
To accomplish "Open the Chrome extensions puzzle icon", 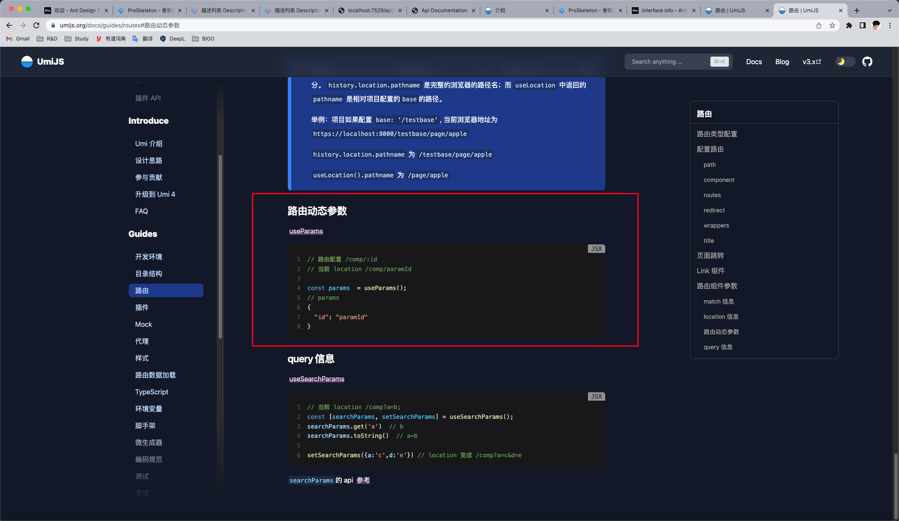I will tap(849, 25).
